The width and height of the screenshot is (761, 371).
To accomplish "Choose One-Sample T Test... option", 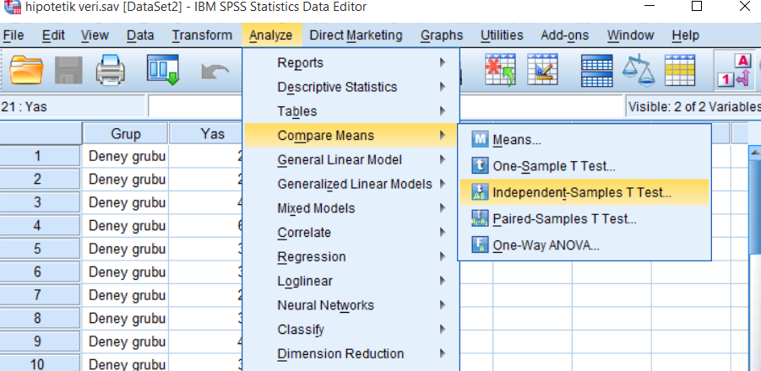I will (584, 166).
